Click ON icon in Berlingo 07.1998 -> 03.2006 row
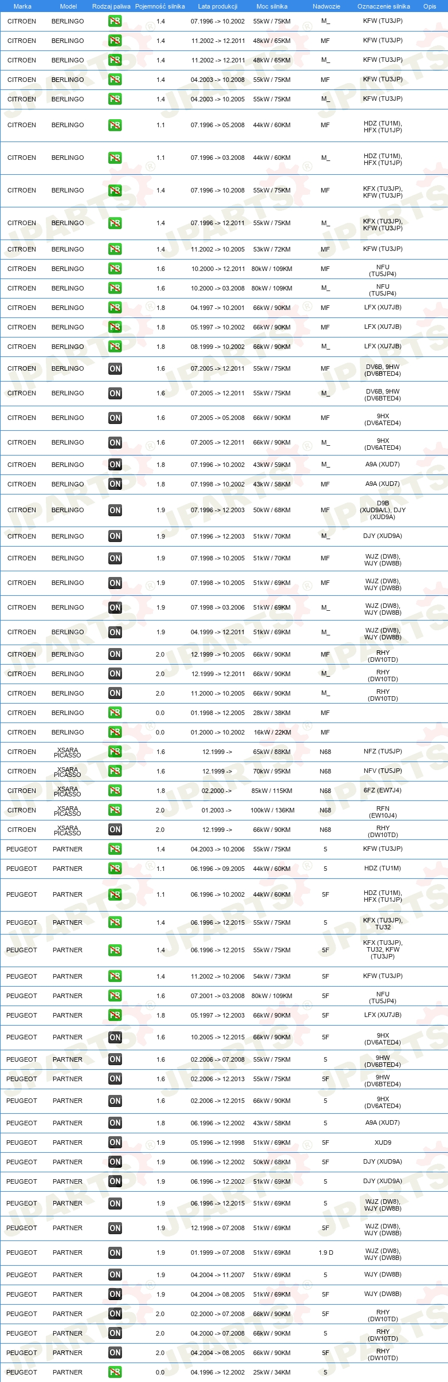The image size is (448, 1382). tap(115, 607)
